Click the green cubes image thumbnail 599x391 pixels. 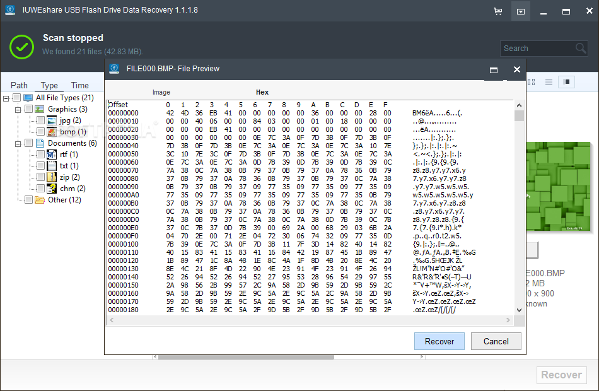[558, 186]
